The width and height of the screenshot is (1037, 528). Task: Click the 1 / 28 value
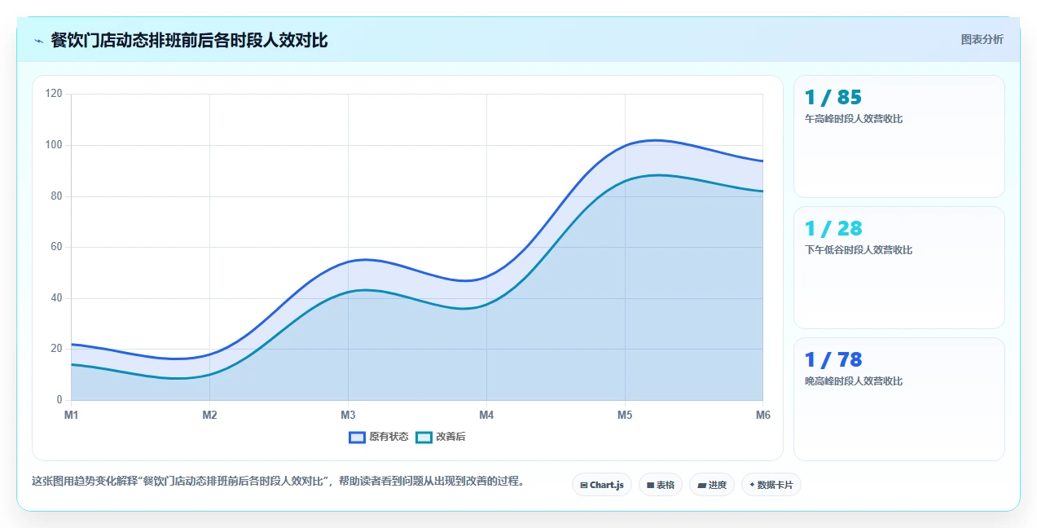833,229
